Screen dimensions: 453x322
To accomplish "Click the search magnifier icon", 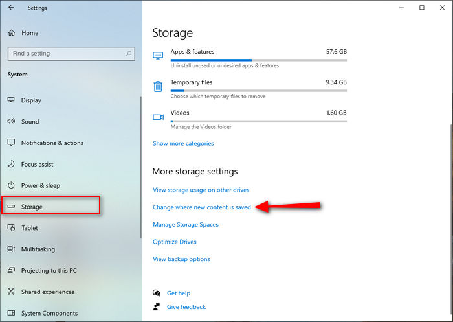I will pyautogui.click(x=129, y=54).
